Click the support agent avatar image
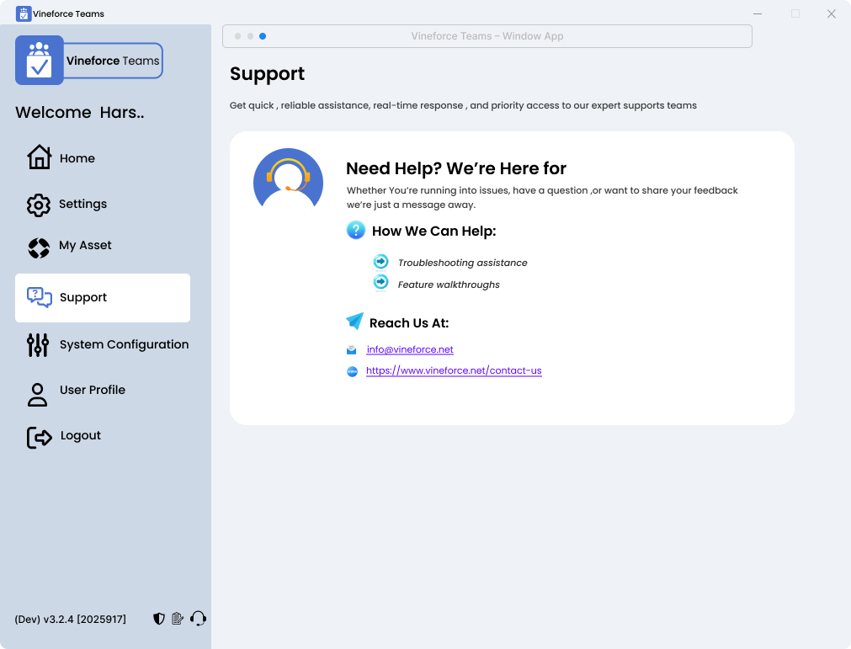 (288, 178)
